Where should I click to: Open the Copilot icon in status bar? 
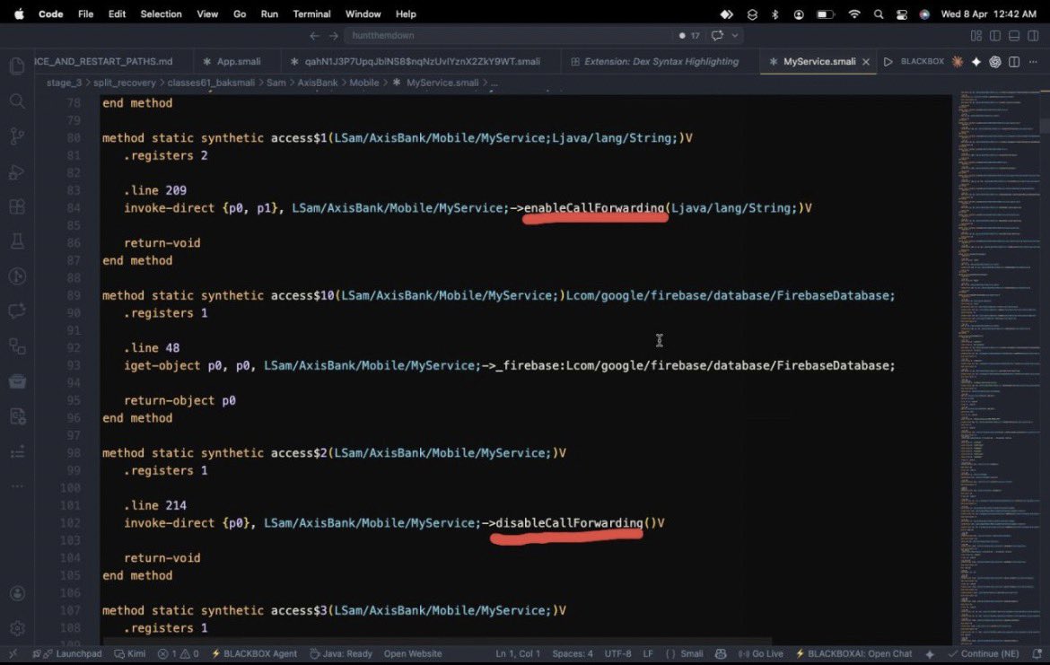721,653
